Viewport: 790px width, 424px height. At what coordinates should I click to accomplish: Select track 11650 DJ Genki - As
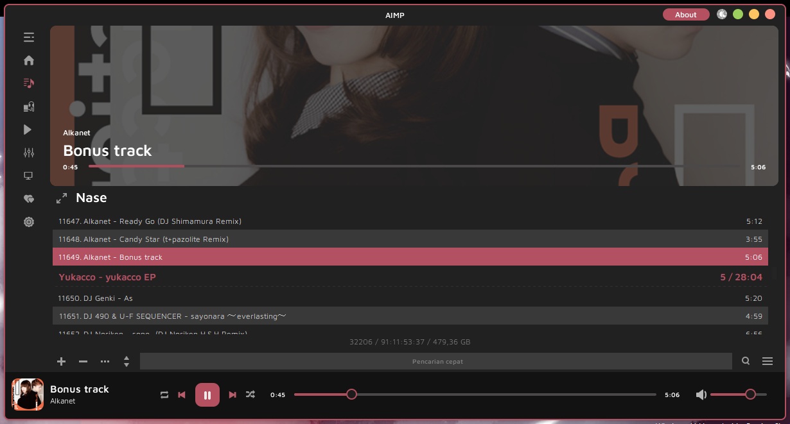pyautogui.click(x=410, y=298)
